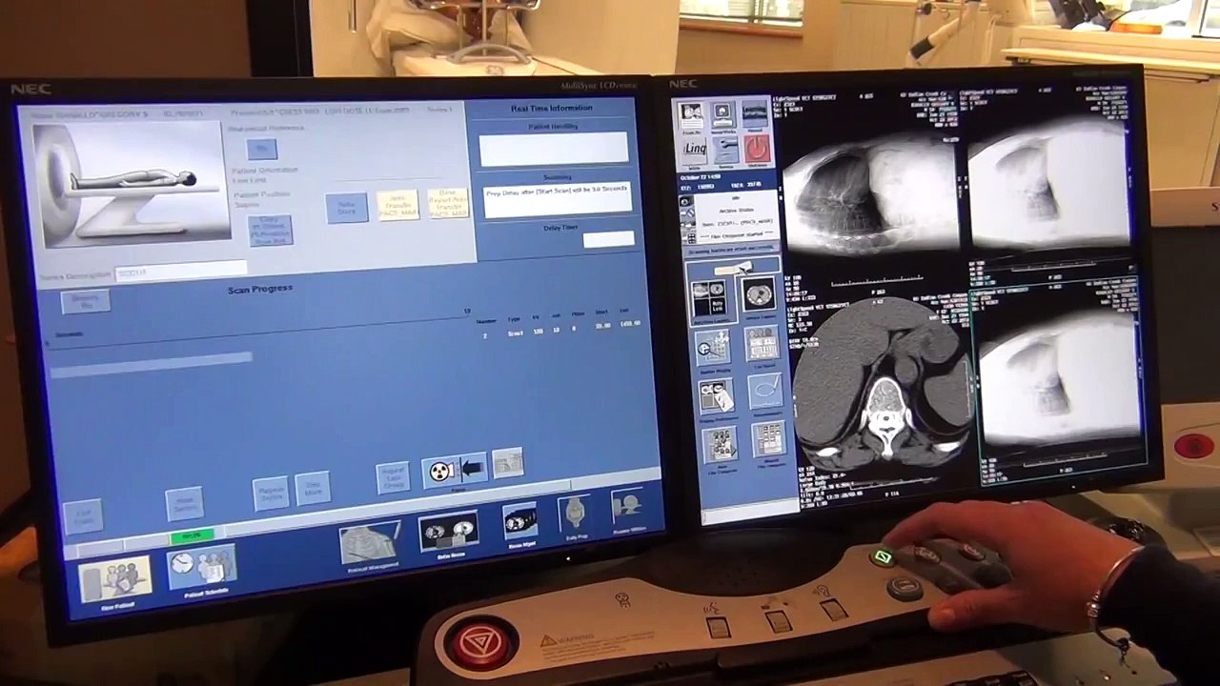The image size is (1220, 686).
Task: Click the pointing hand tab icon
Action: [x=733, y=270]
